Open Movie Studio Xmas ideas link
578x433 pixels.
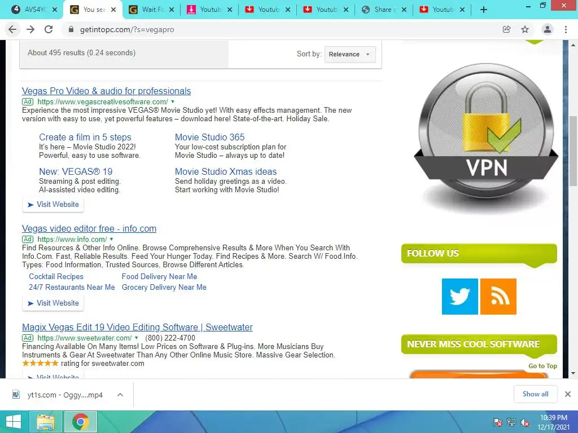coord(226,171)
